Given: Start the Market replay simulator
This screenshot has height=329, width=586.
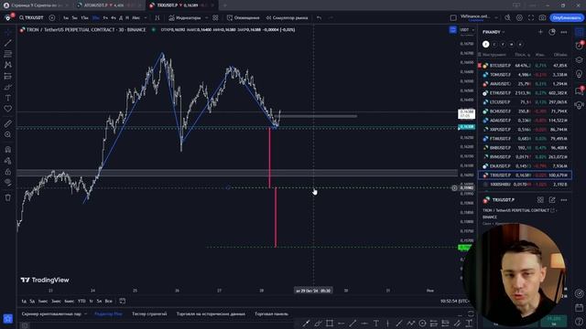Looking at the screenshot, I should pos(287,18).
